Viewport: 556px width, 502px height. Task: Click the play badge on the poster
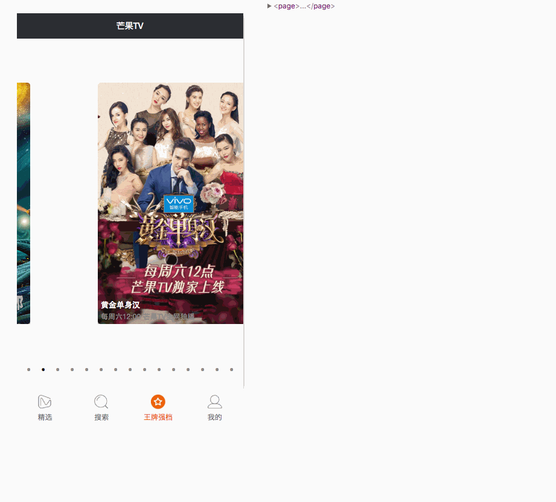point(171,258)
